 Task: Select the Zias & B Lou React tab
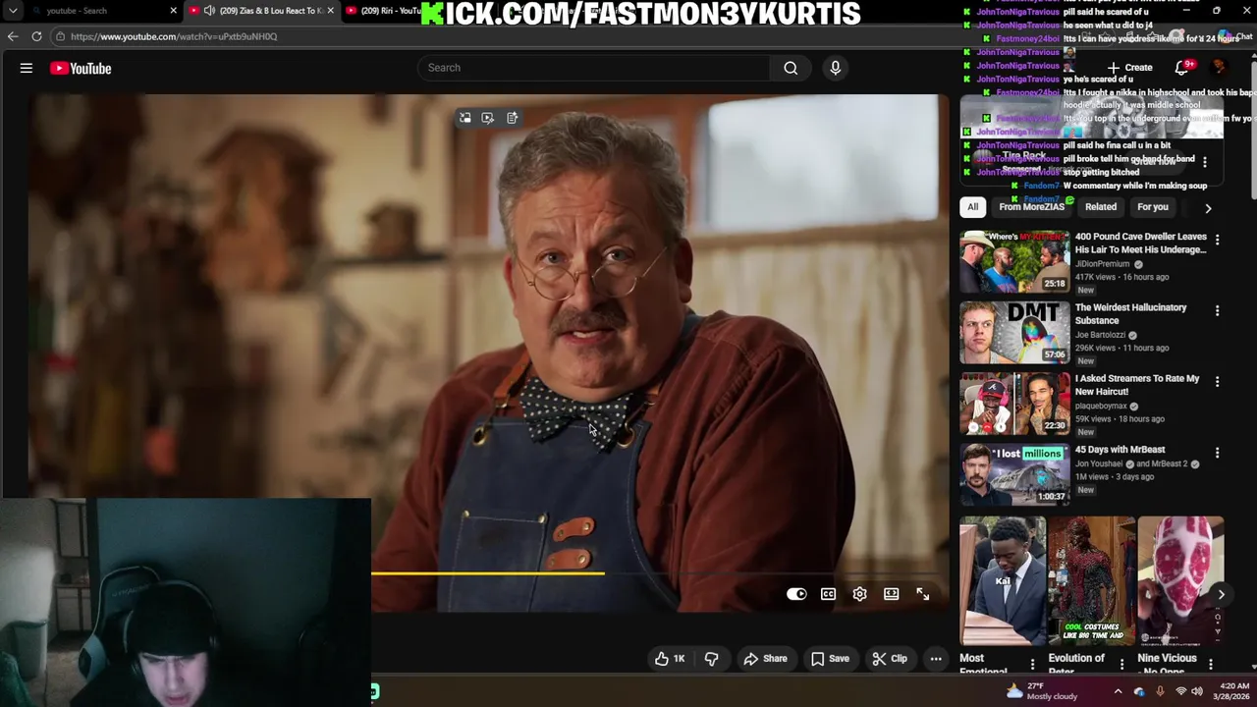point(260,11)
